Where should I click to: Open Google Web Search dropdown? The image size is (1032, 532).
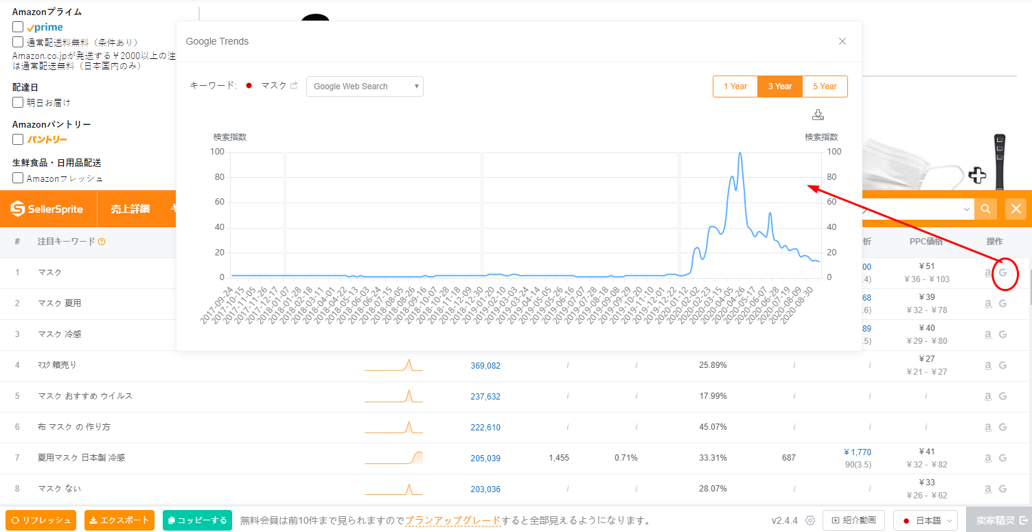tap(365, 86)
